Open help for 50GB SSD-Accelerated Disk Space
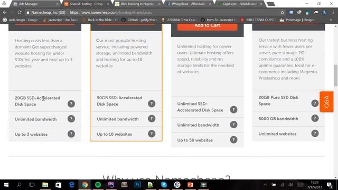Viewport: 338px width, 190px height. tap(152, 103)
